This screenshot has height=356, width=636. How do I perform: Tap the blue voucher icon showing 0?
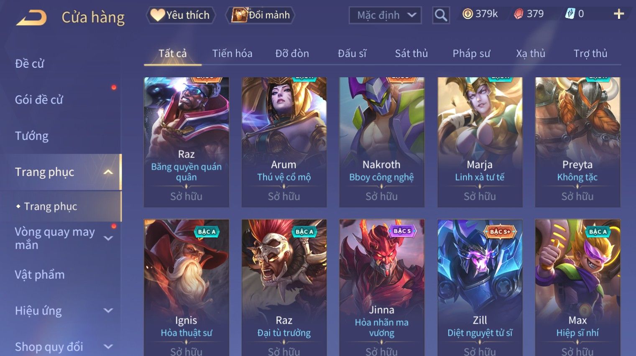(x=570, y=14)
